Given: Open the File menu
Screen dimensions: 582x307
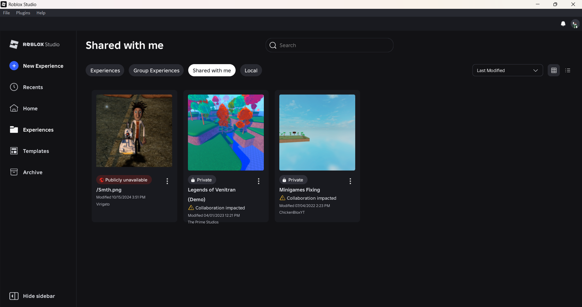Looking at the screenshot, I should [6, 13].
